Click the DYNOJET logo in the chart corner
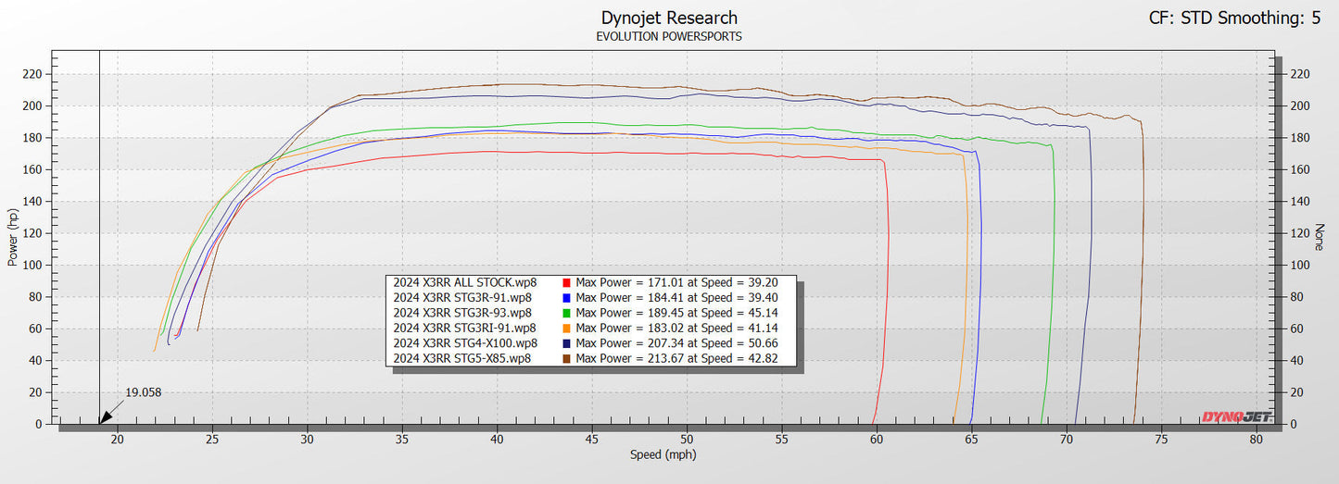 click(1237, 416)
